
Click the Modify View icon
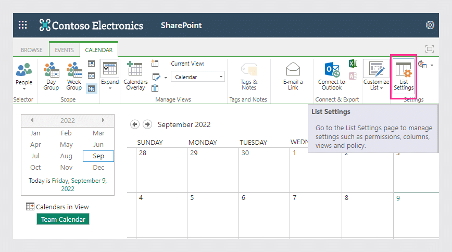[x=156, y=77]
